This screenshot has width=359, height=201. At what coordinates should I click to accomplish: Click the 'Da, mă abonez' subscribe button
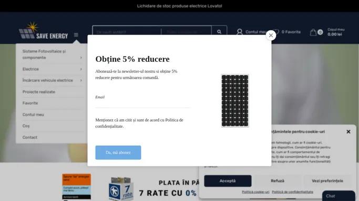(x=118, y=152)
